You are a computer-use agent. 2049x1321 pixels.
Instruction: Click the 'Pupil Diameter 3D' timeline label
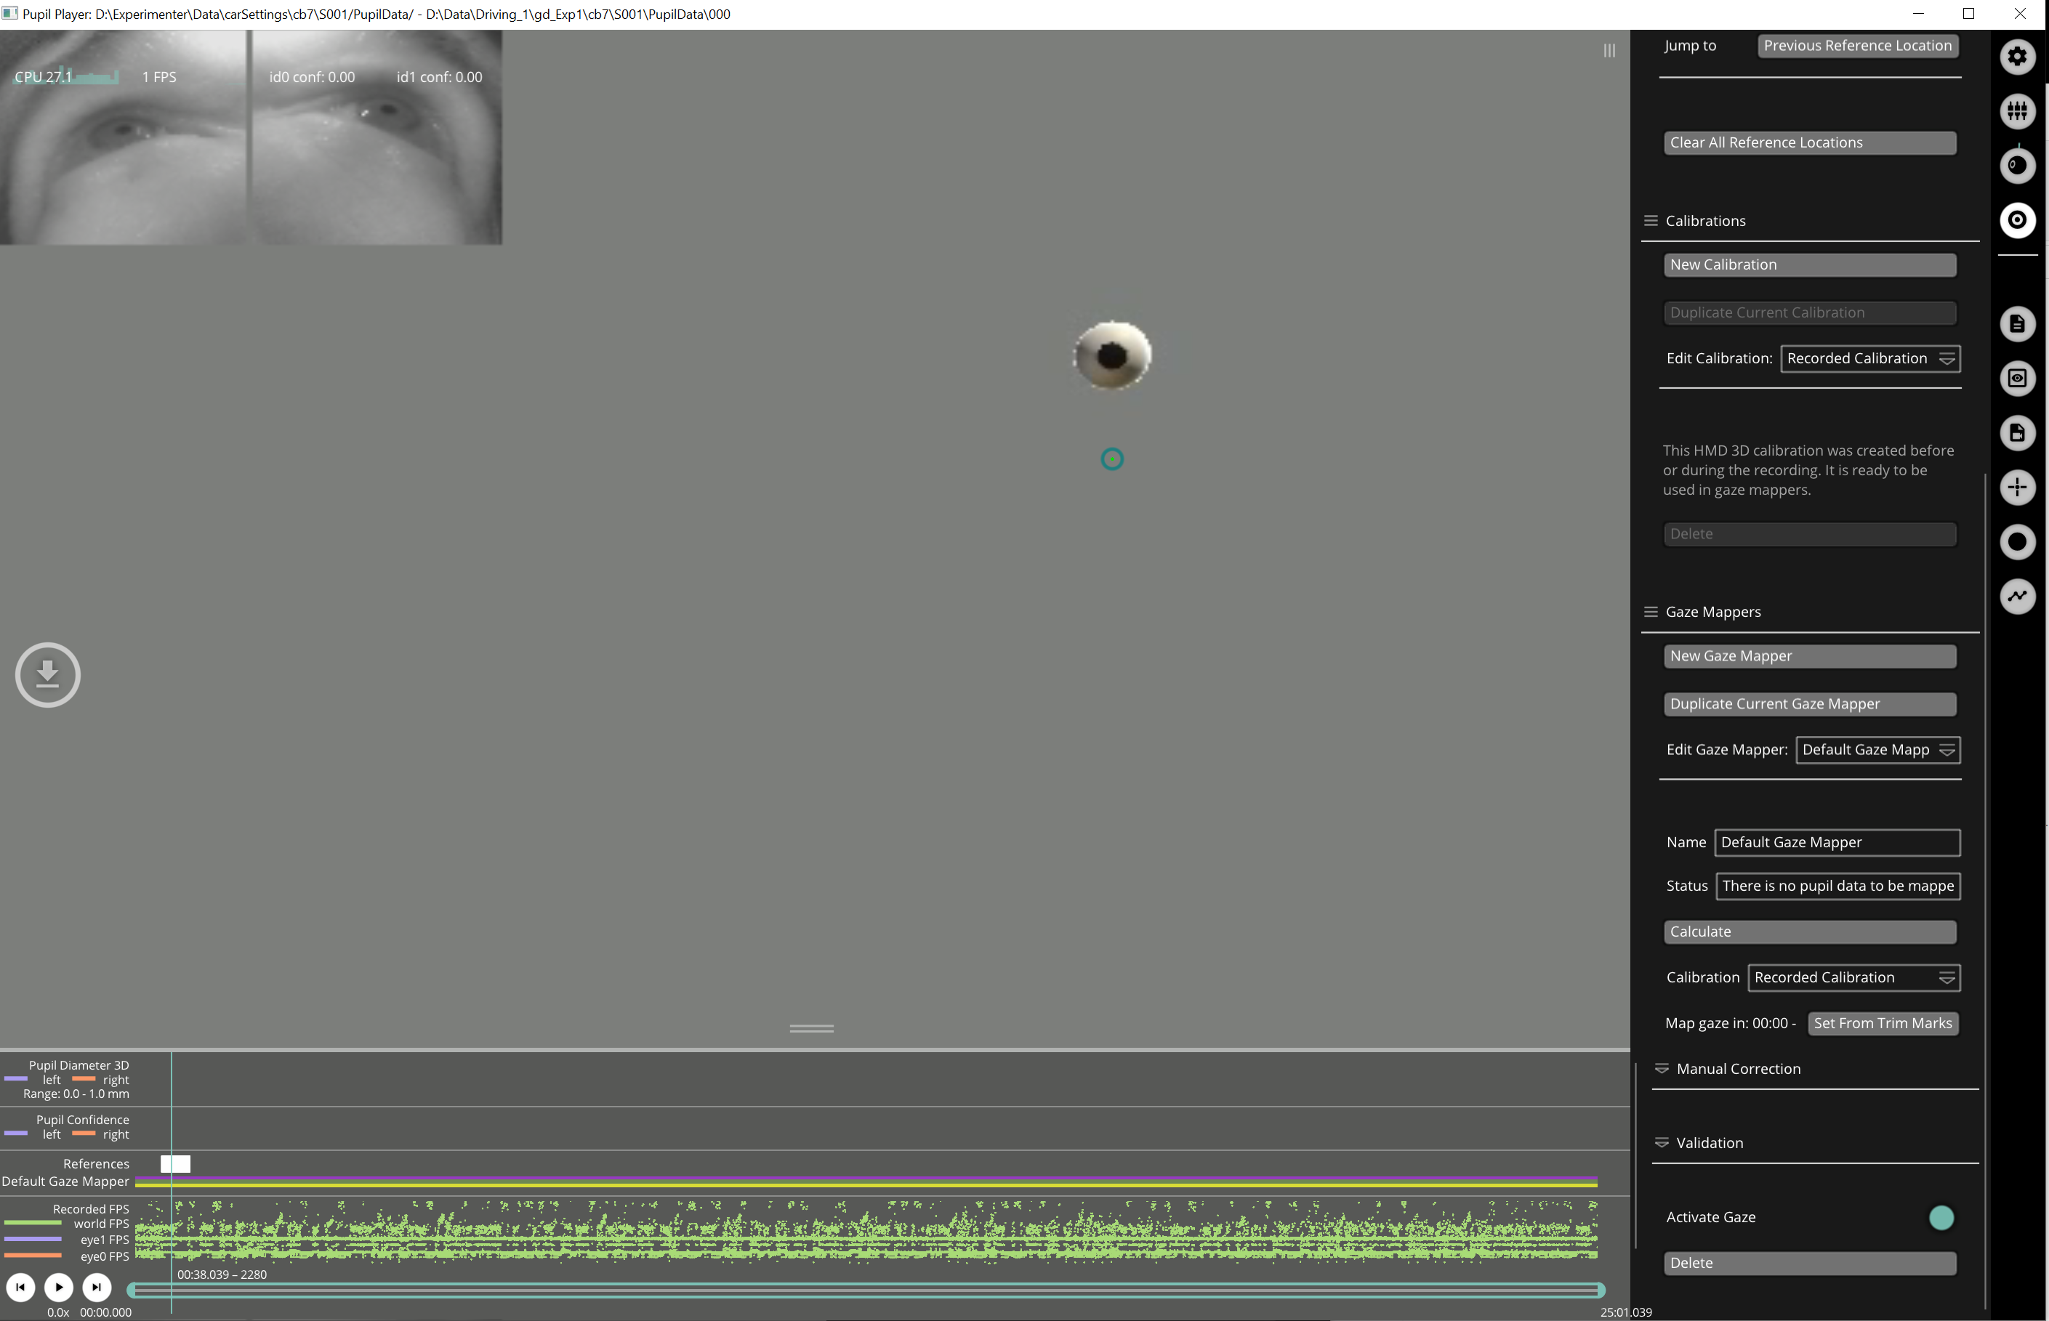(x=79, y=1065)
